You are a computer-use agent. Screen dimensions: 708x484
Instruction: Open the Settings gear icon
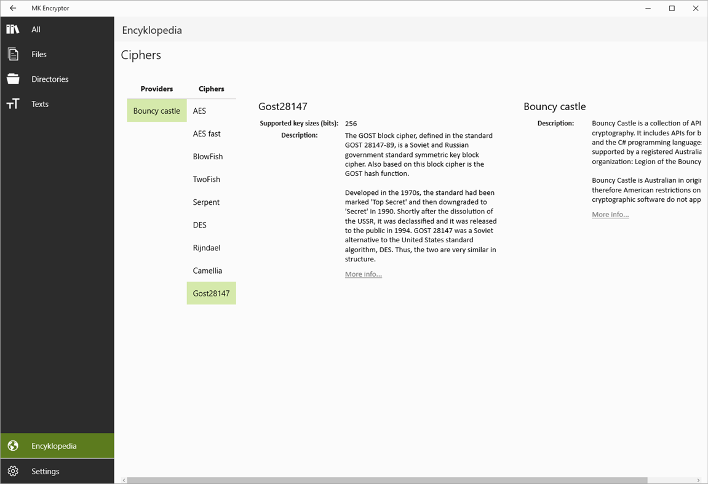click(x=12, y=470)
